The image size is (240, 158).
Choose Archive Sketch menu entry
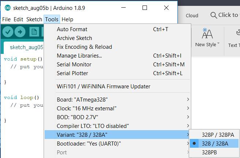click(x=117, y=38)
